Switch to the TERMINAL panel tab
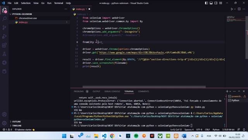The height and width of the screenshot is (140, 248). tap(129, 91)
